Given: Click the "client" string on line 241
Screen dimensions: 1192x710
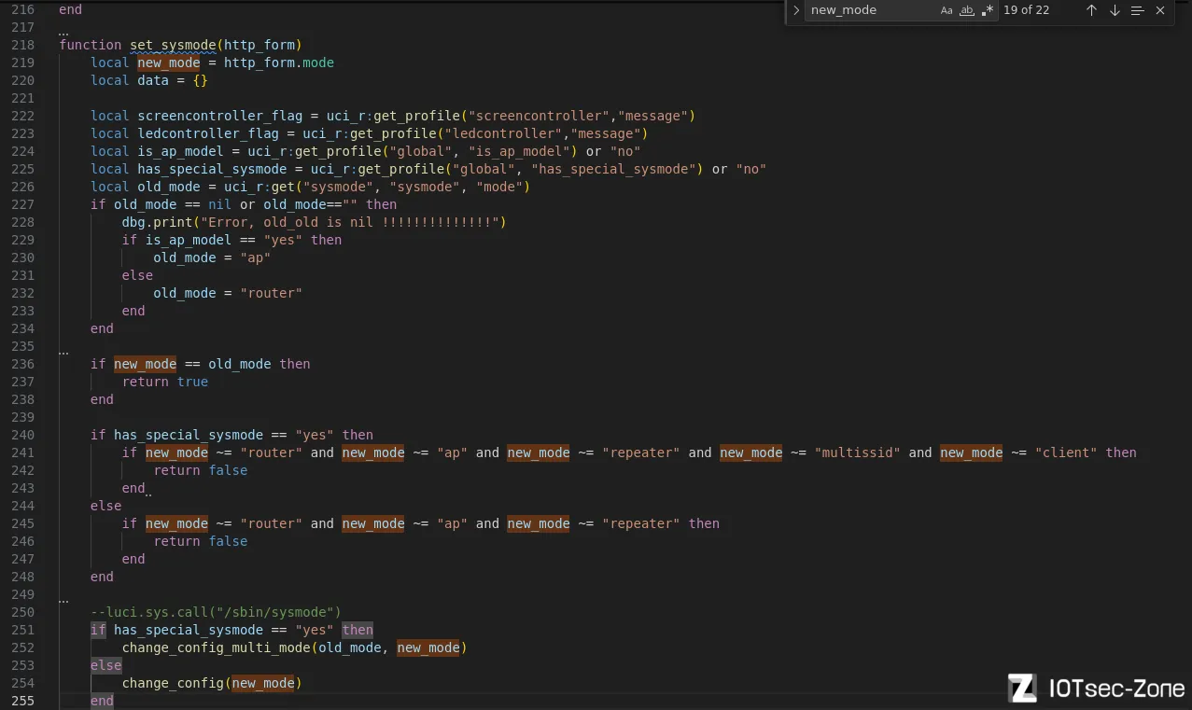Looking at the screenshot, I should (x=1066, y=452).
